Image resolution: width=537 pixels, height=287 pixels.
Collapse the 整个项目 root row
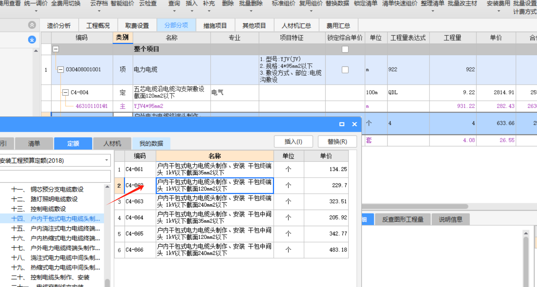pyautogui.click(x=56, y=49)
